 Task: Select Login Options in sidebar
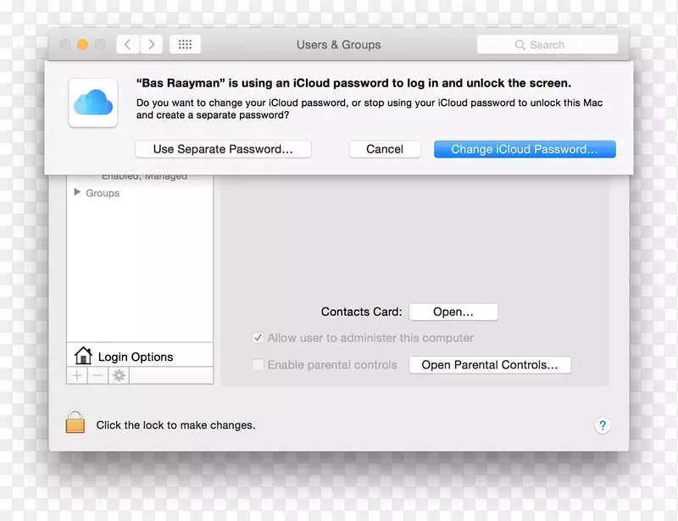(140, 355)
